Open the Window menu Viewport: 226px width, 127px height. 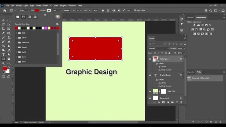(72, 6)
